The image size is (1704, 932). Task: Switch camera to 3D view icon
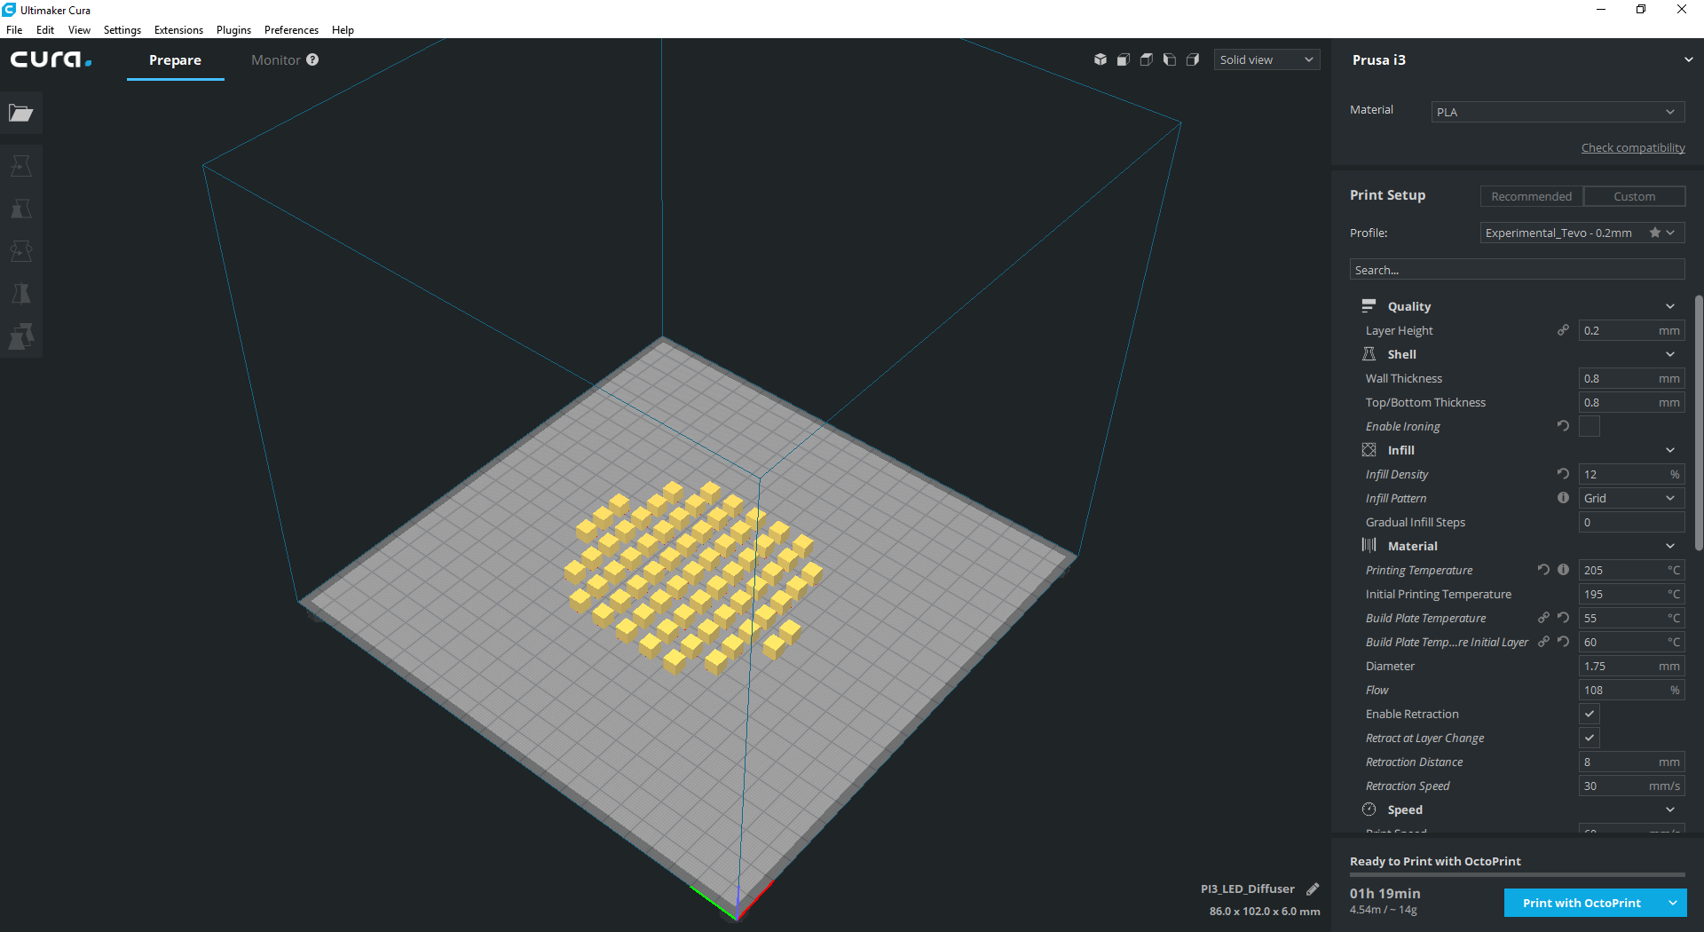tap(1100, 59)
